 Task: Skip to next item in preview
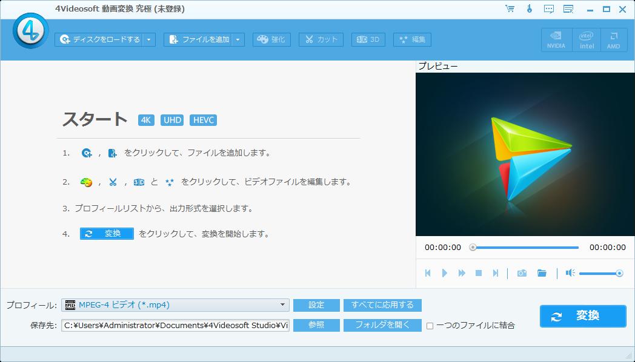(x=495, y=274)
